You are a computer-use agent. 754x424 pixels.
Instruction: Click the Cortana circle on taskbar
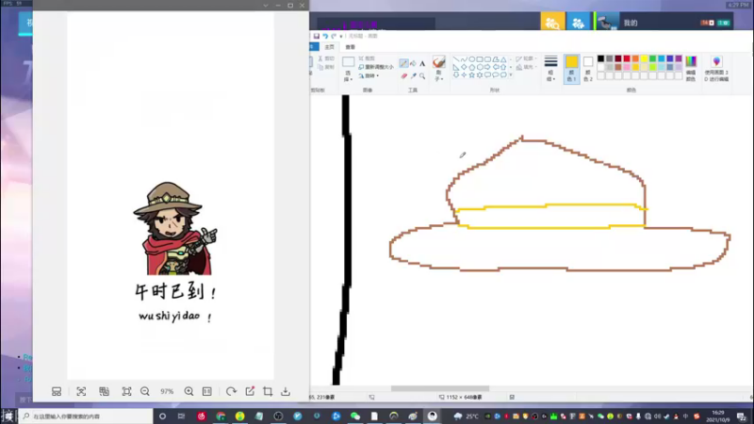(162, 416)
